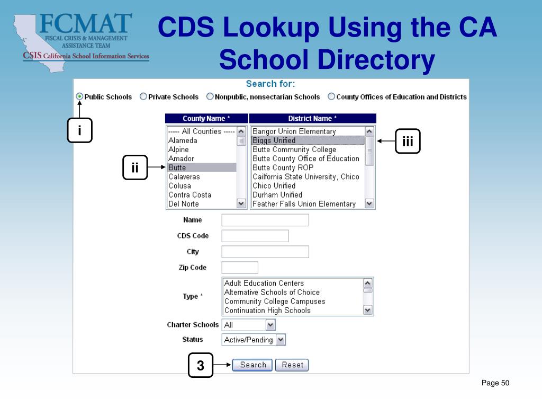Click District Name list scroll up arrow
Image resolution: width=542 pixels, height=407 pixels.
point(369,131)
